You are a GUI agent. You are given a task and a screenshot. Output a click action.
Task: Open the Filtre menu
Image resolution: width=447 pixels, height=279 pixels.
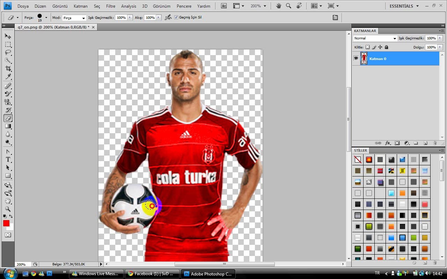111,6
